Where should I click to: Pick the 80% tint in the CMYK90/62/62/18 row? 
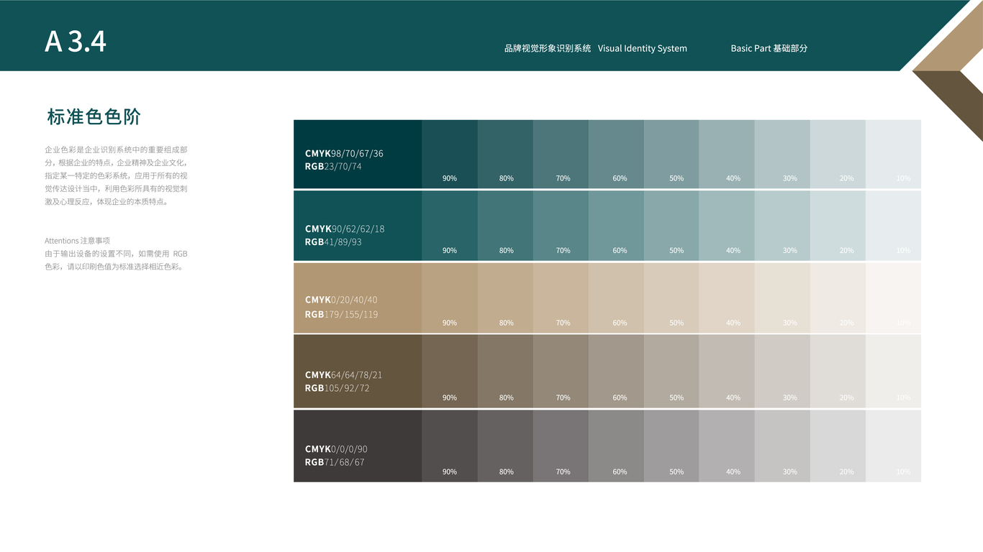pyautogui.click(x=505, y=226)
